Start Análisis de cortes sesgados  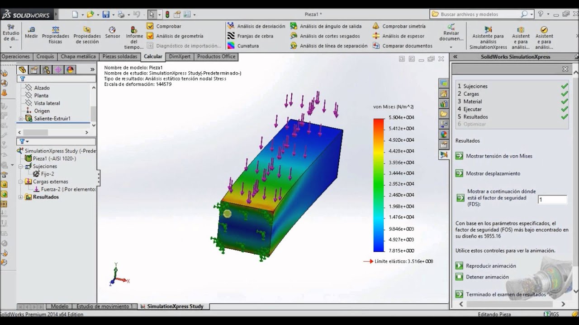(325, 36)
